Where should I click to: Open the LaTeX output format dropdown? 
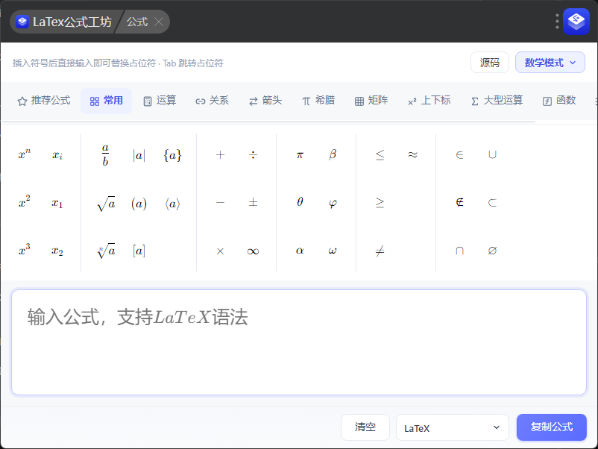pos(453,427)
